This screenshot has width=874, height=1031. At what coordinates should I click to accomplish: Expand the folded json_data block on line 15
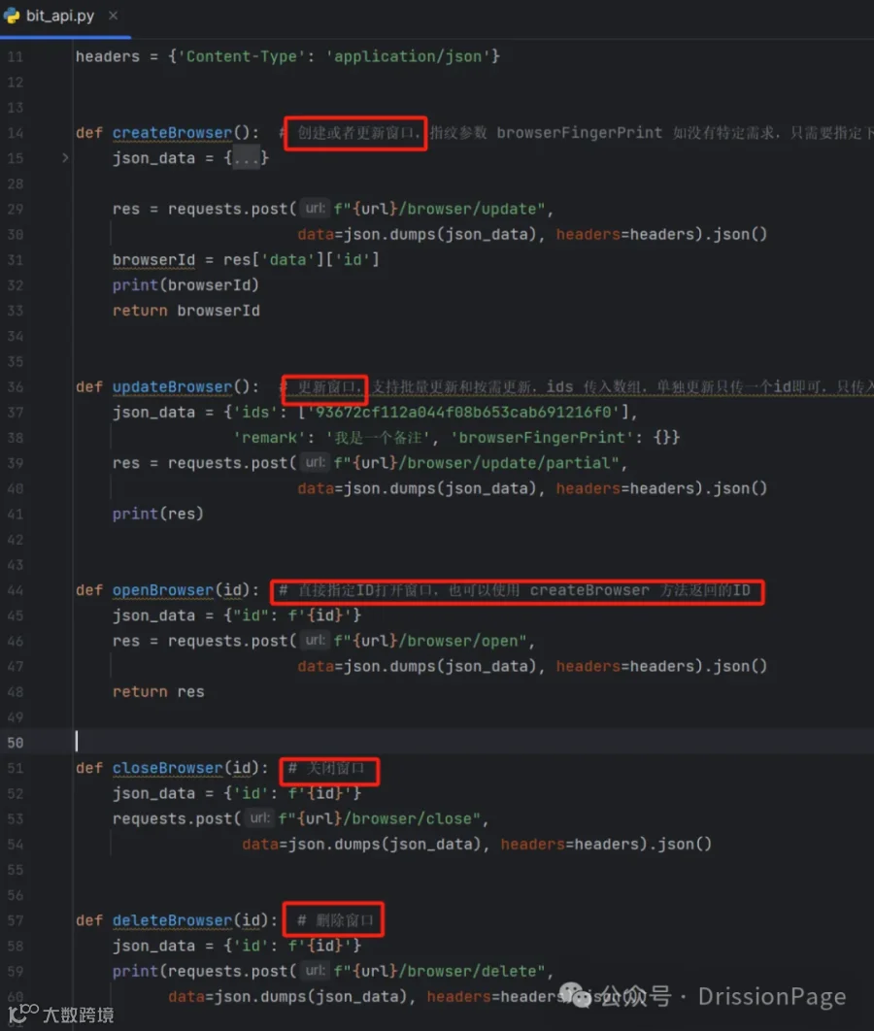(65, 158)
